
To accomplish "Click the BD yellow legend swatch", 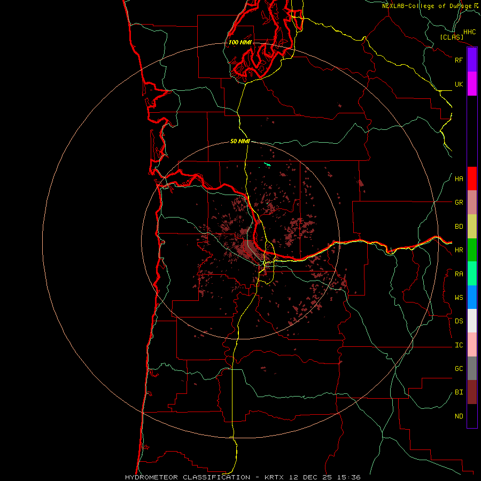I will click(472, 226).
